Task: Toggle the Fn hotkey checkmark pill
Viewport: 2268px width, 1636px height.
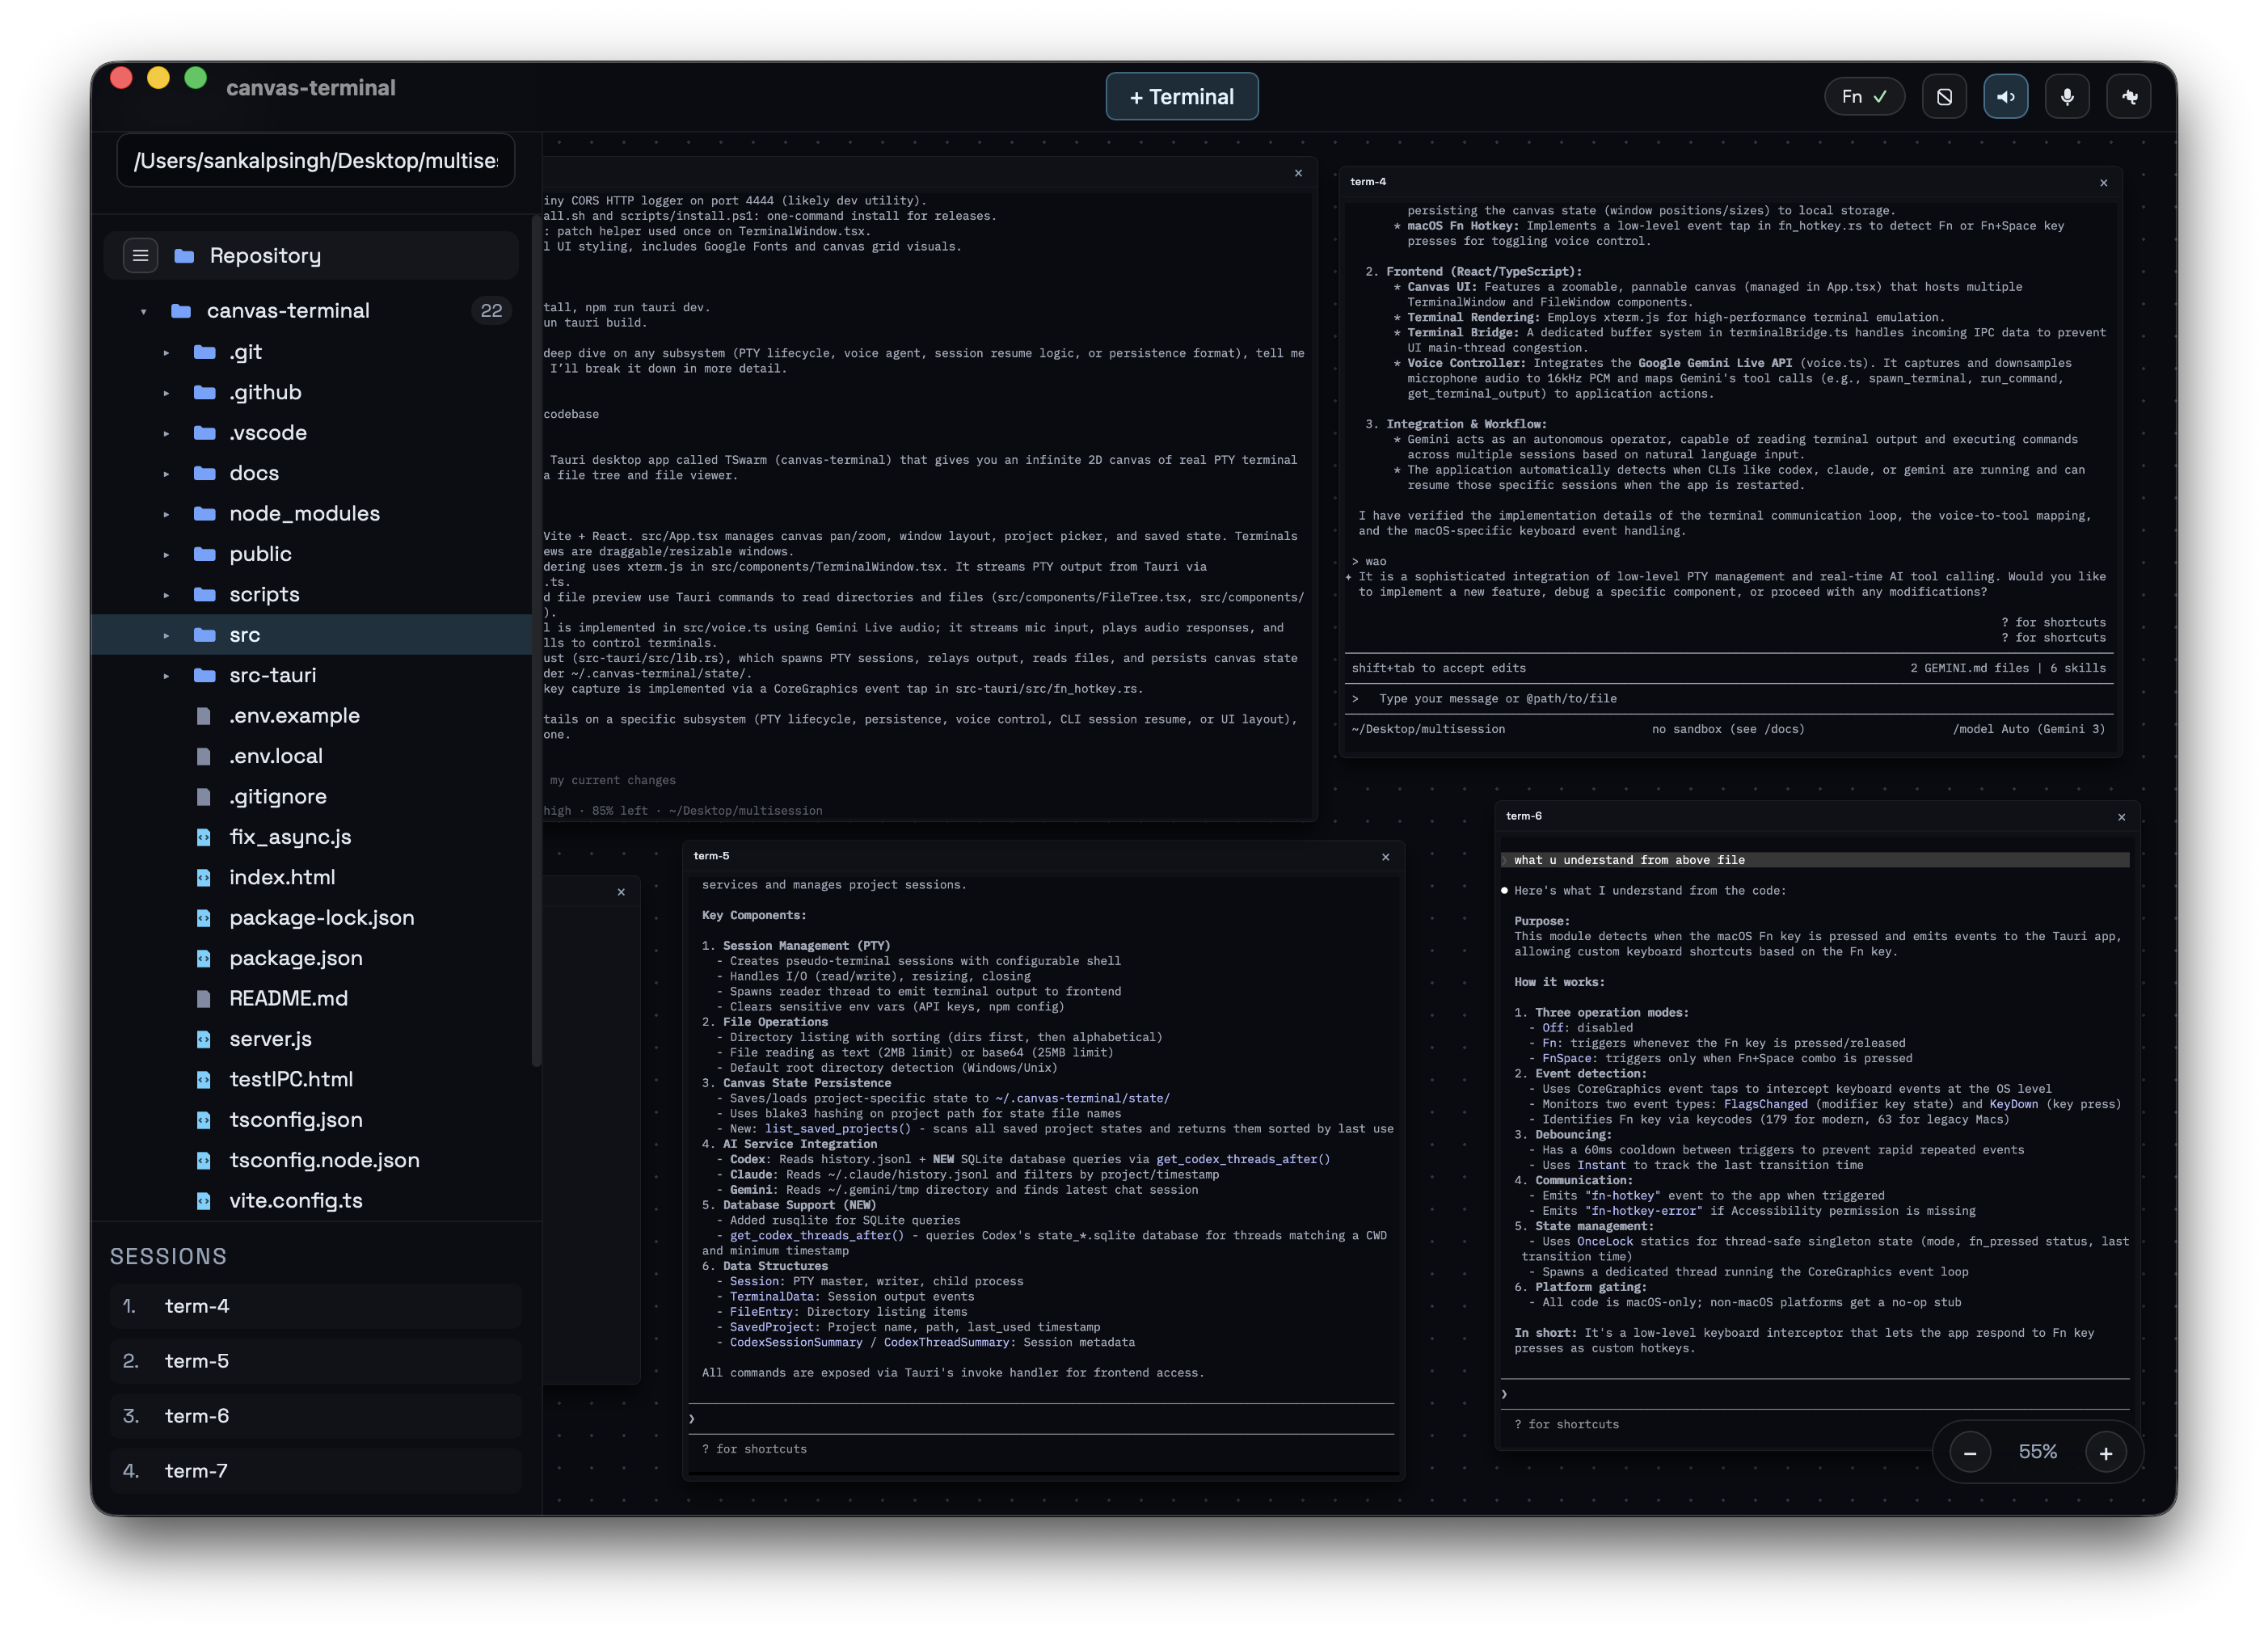Action: click(1864, 97)
